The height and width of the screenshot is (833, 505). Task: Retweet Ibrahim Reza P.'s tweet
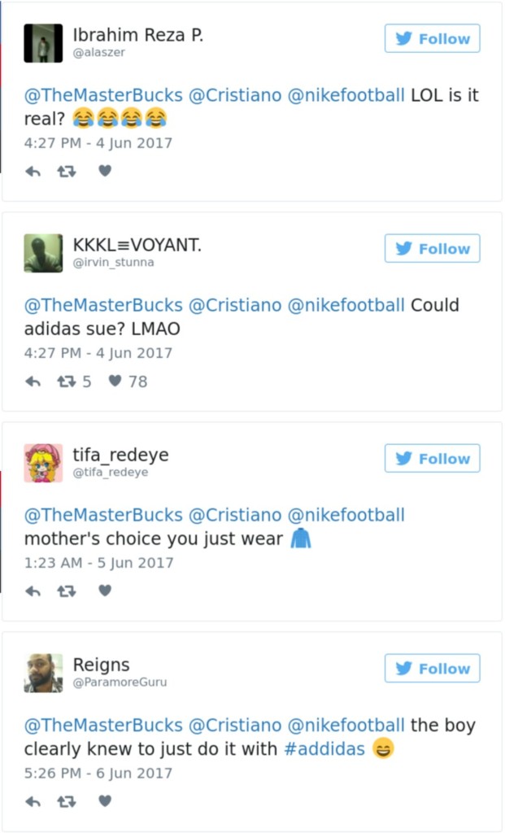point(67,171)
